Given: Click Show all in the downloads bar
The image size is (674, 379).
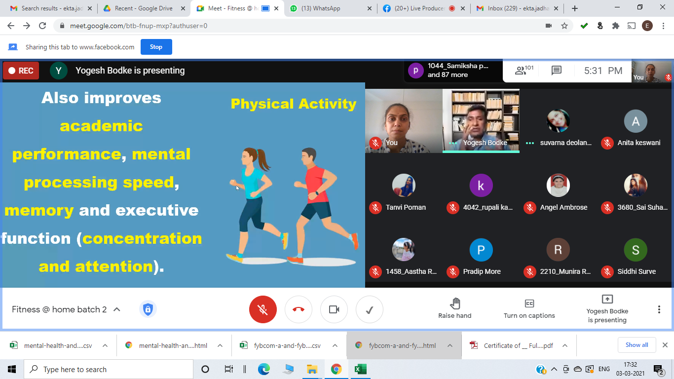Looking at the screenshot, I should (637, 345).
